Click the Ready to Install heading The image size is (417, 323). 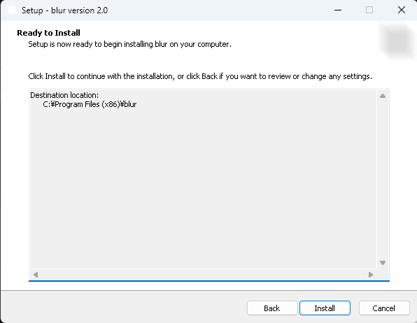49,33
